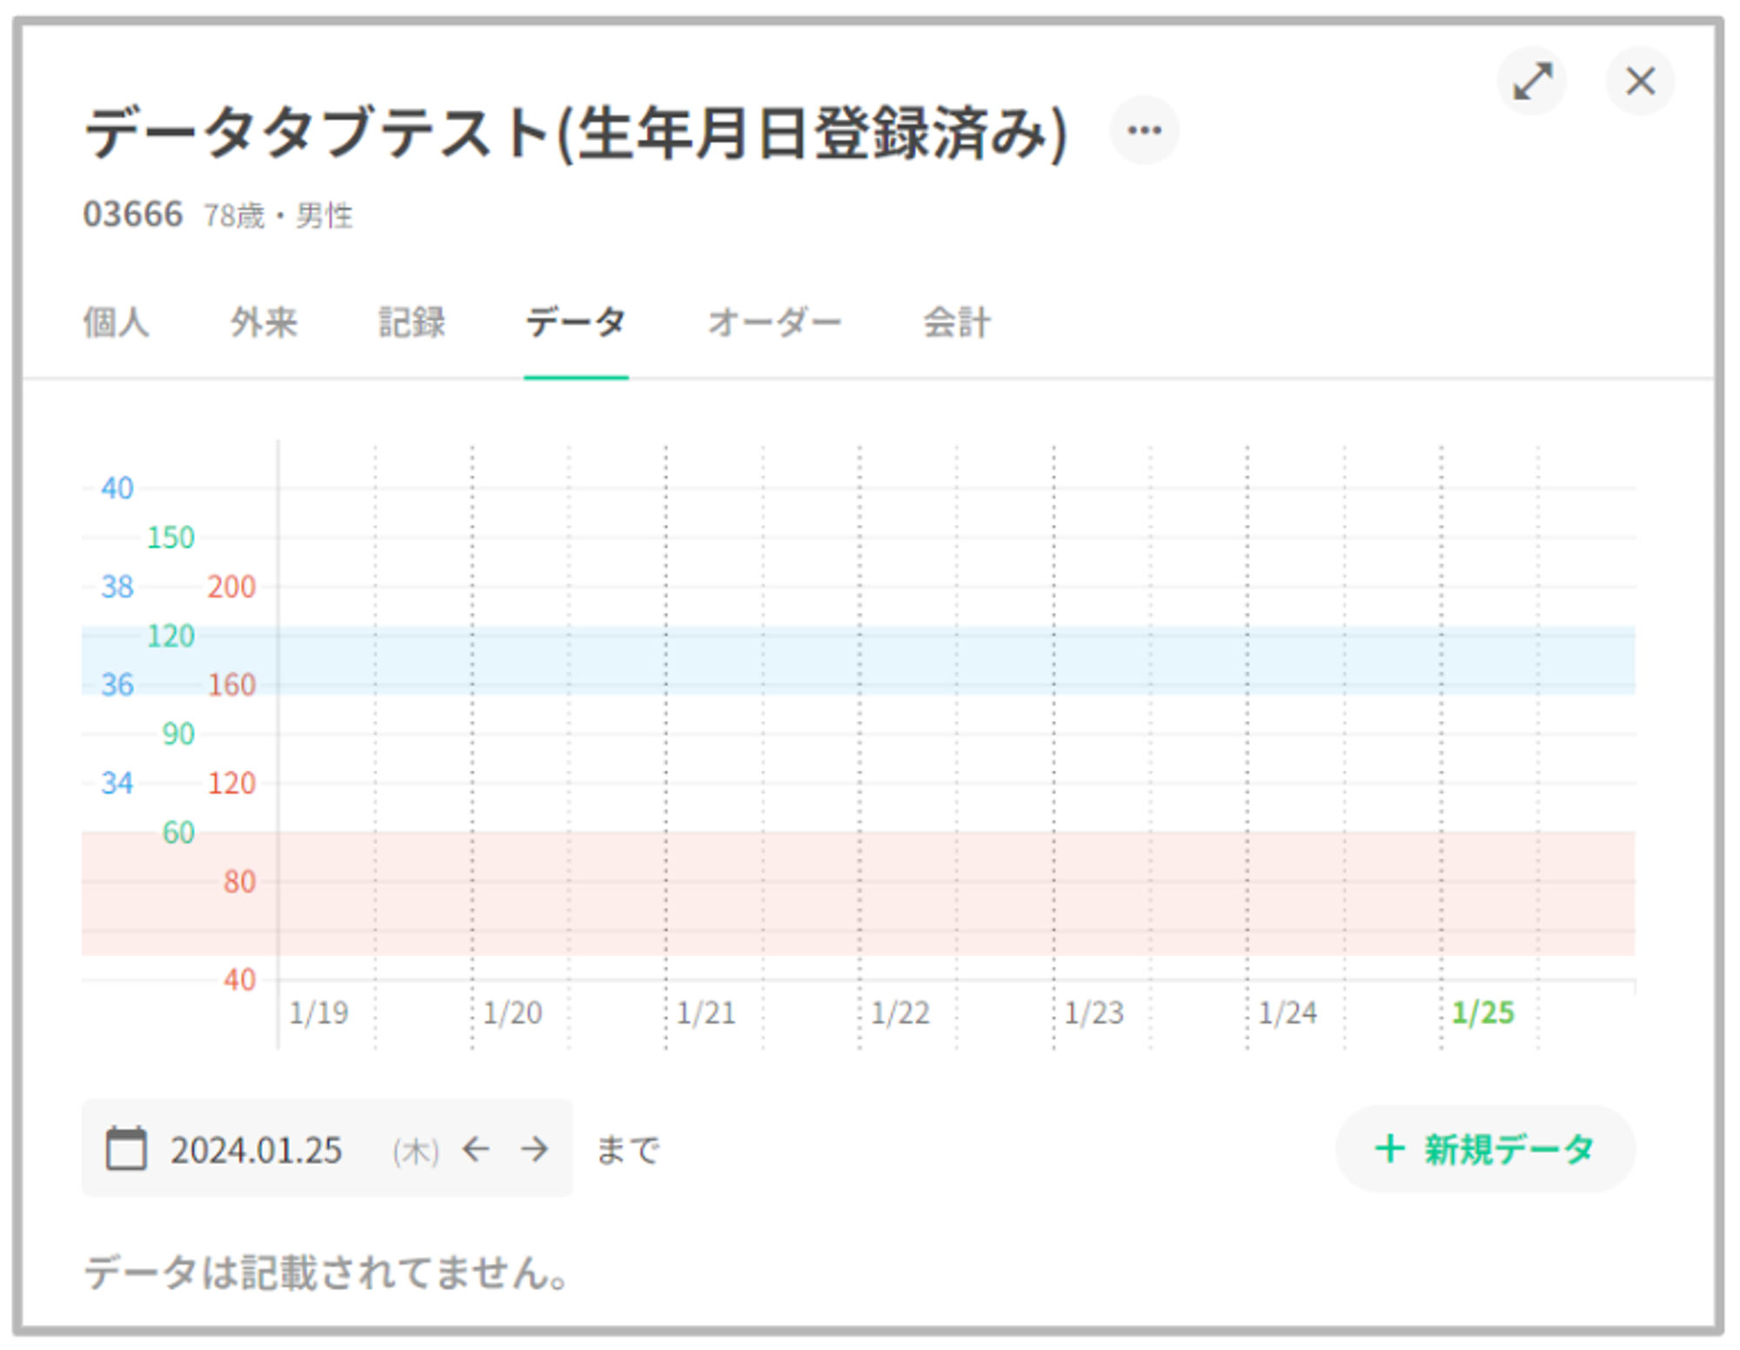Switch to the 個人 tab
This screenshot has height=1350, width=1740.
116,323
